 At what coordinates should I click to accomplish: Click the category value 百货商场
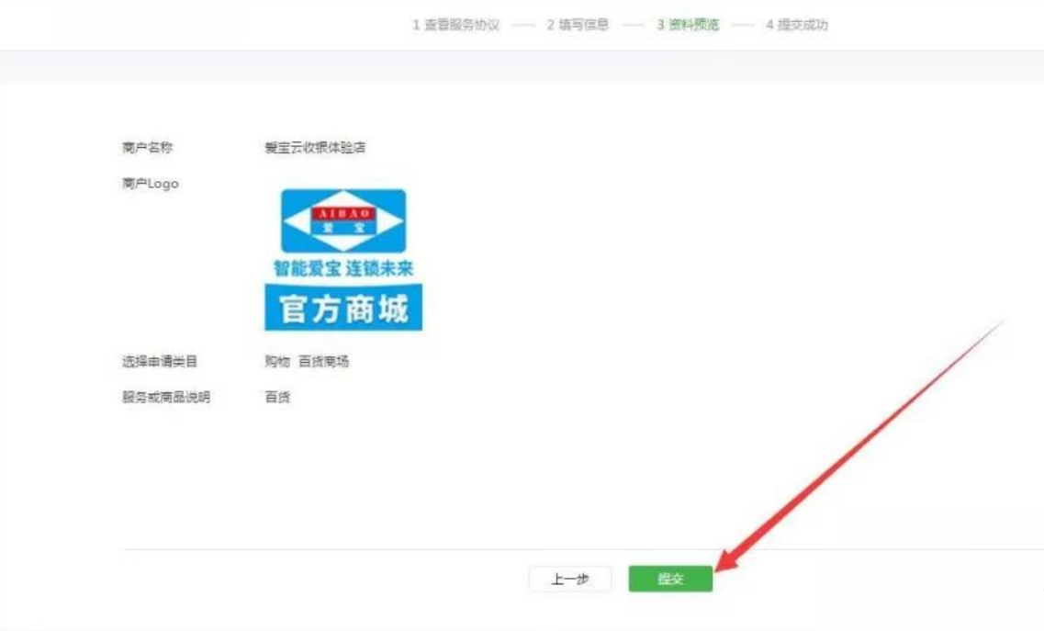click(x=323, y=361)
